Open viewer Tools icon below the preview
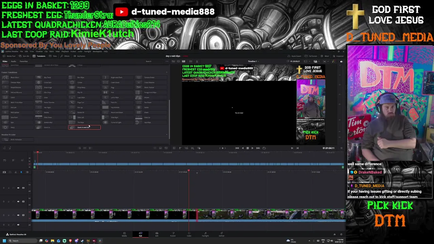434x244 pixels. tap(174, 148)
